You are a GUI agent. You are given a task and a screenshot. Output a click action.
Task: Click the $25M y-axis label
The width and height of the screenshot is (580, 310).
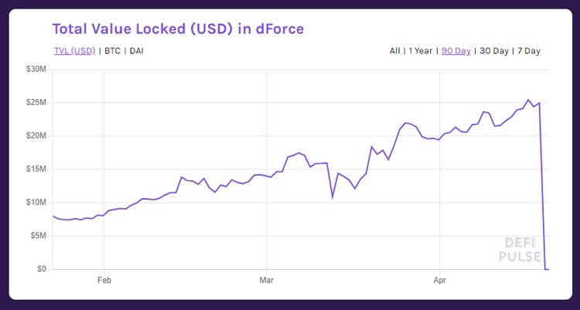click(37, 103)
